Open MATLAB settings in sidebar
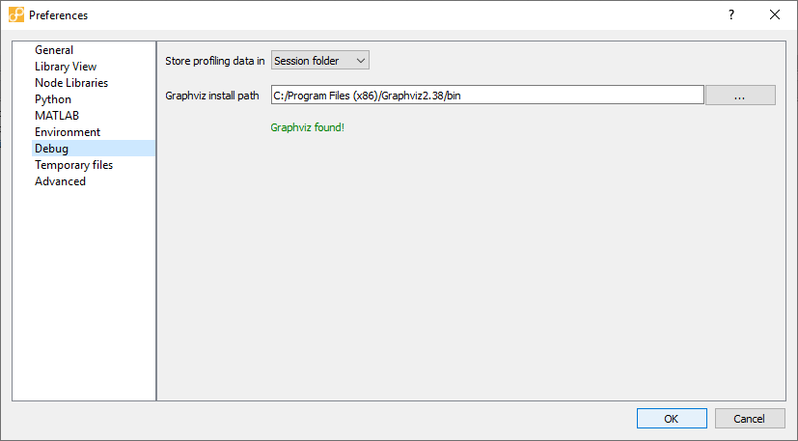 [x=57, y=116]
